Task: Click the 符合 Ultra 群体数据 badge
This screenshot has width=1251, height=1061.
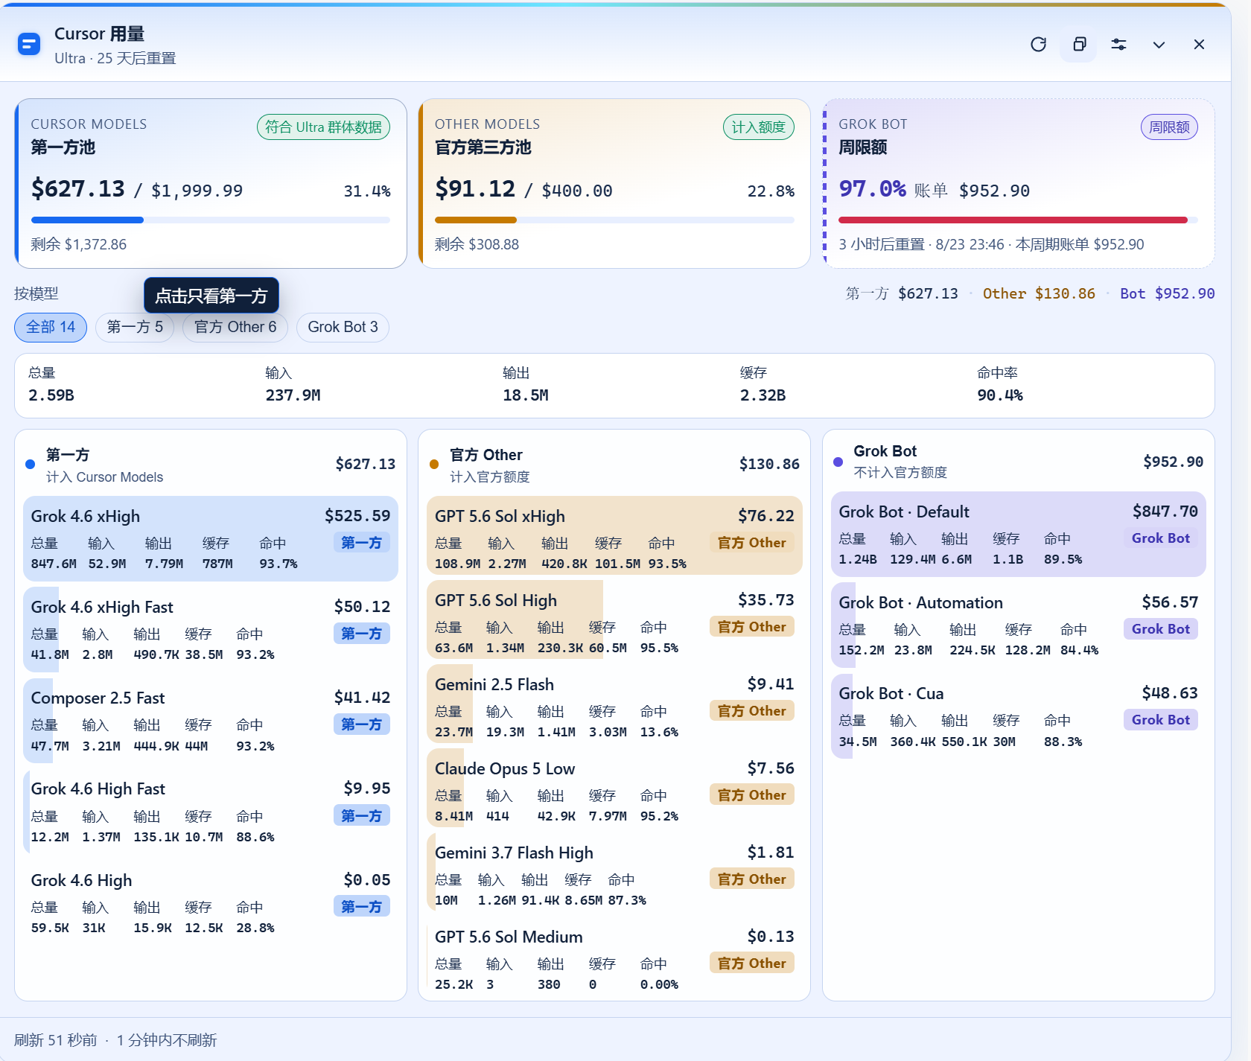Action: (323, 127)
